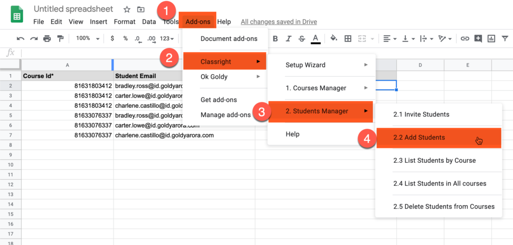The height and width of the screenshot is (245, 513).
Task: Redo the last action
Action: tap(34, 39)
